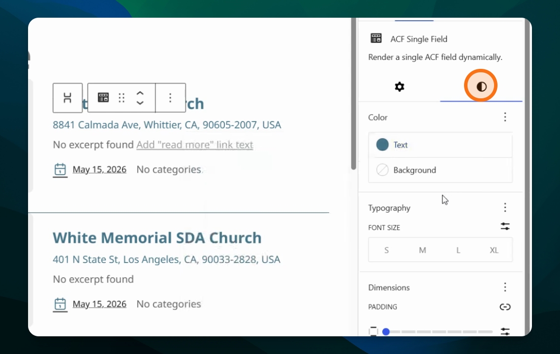Image resolution: width=560 pixels, height=354 pixels.
Task: Set custom padding size icon
Action: click(x=505, y=331)
